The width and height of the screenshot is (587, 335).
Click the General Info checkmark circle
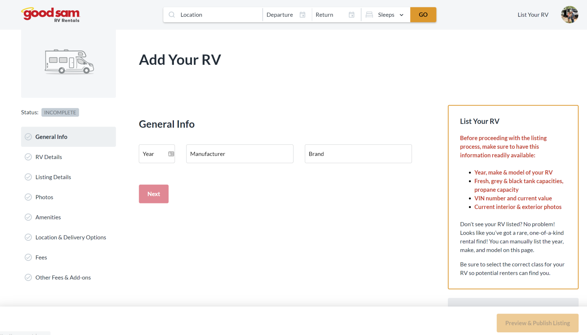28,137
